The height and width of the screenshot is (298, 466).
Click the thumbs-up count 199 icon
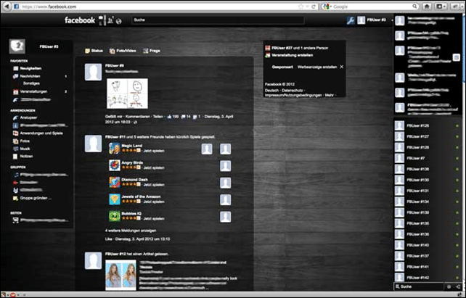169,117
